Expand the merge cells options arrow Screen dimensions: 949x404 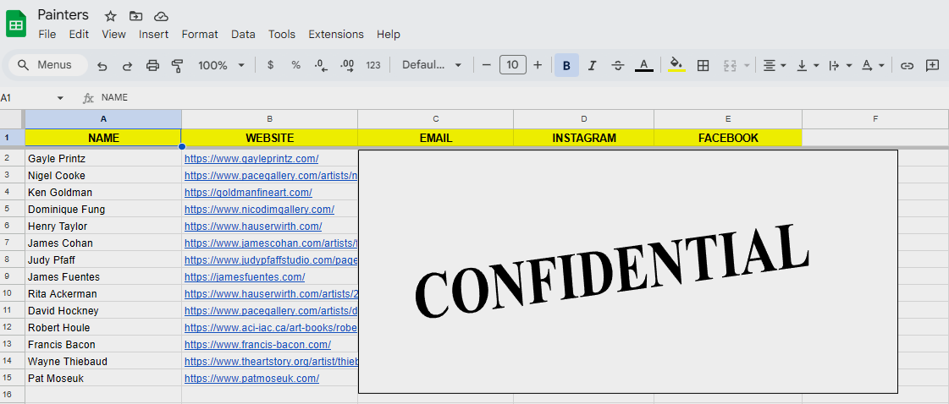tap(747, 65)
